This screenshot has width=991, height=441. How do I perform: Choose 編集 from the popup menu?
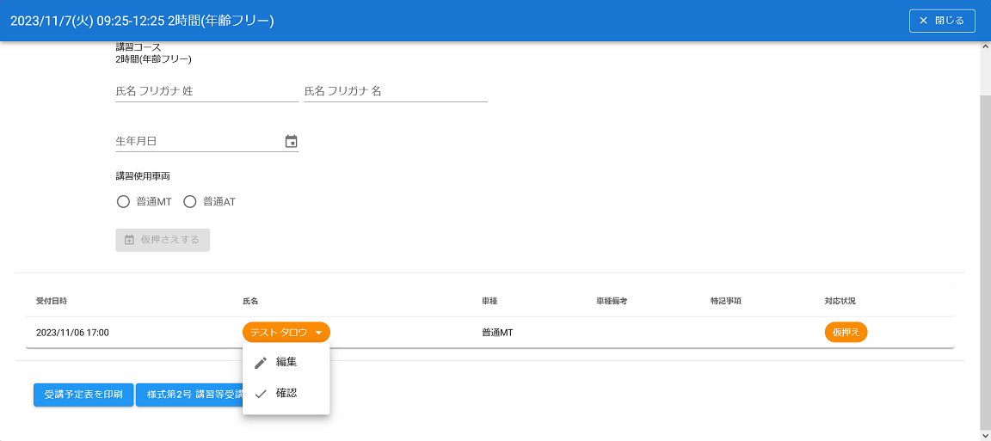coord(286,363)
